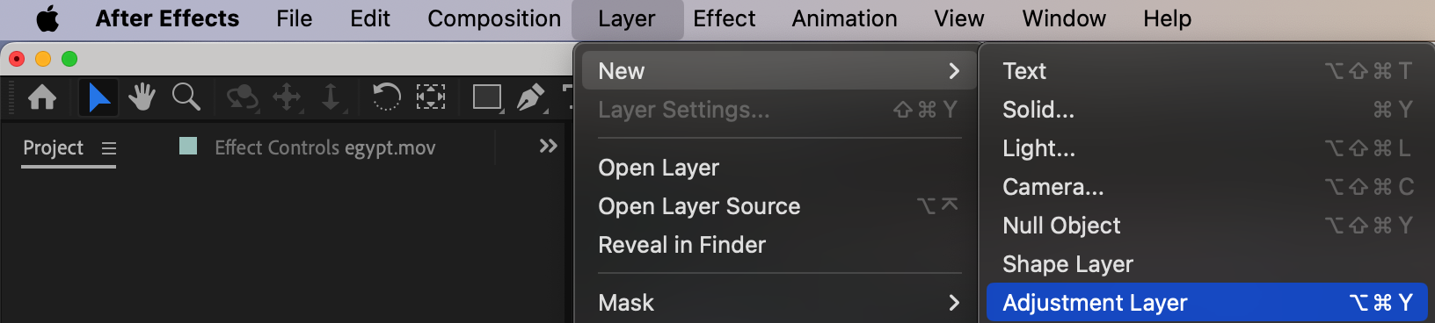
Task: Open the Animation menu
Action: [x=844, y=18]
